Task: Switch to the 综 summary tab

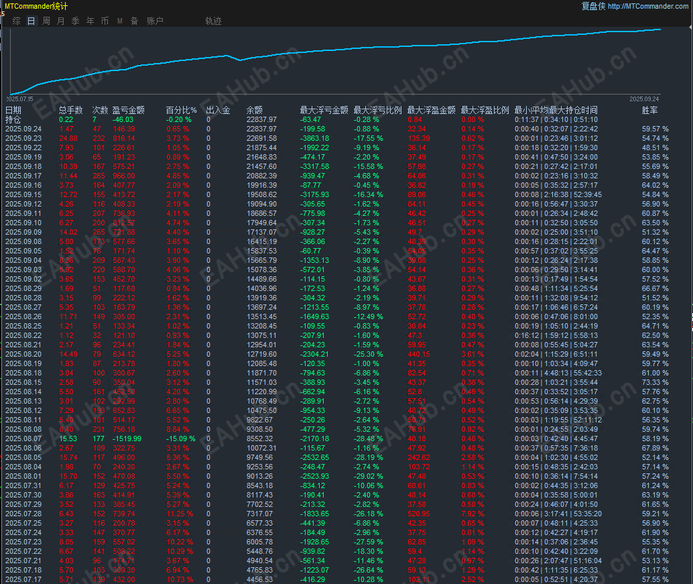Action: coord(16,21)
